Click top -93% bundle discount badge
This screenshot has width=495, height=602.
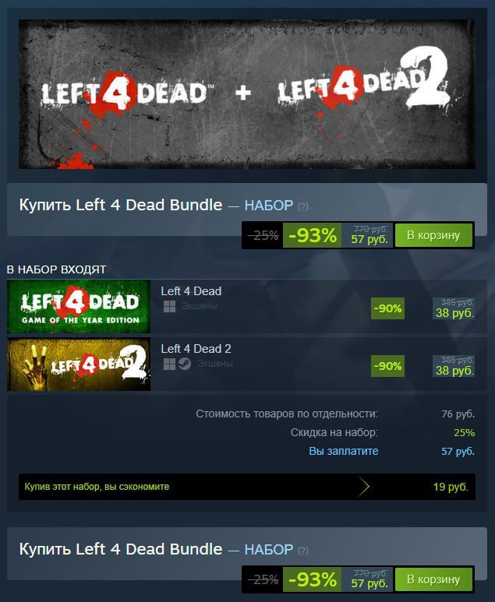[312, 235]
